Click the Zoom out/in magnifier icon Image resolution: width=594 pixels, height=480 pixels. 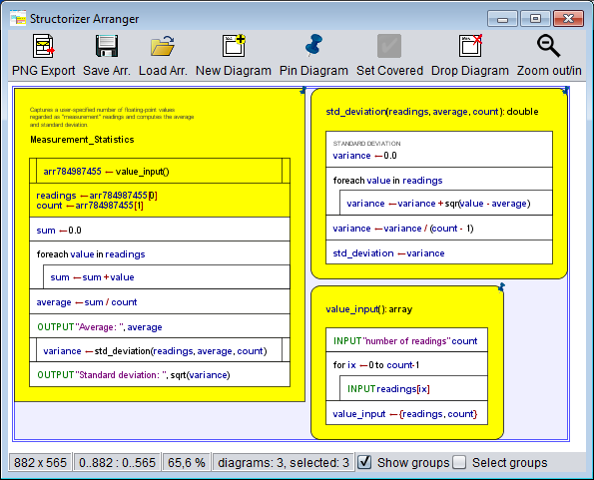point(548,46)
